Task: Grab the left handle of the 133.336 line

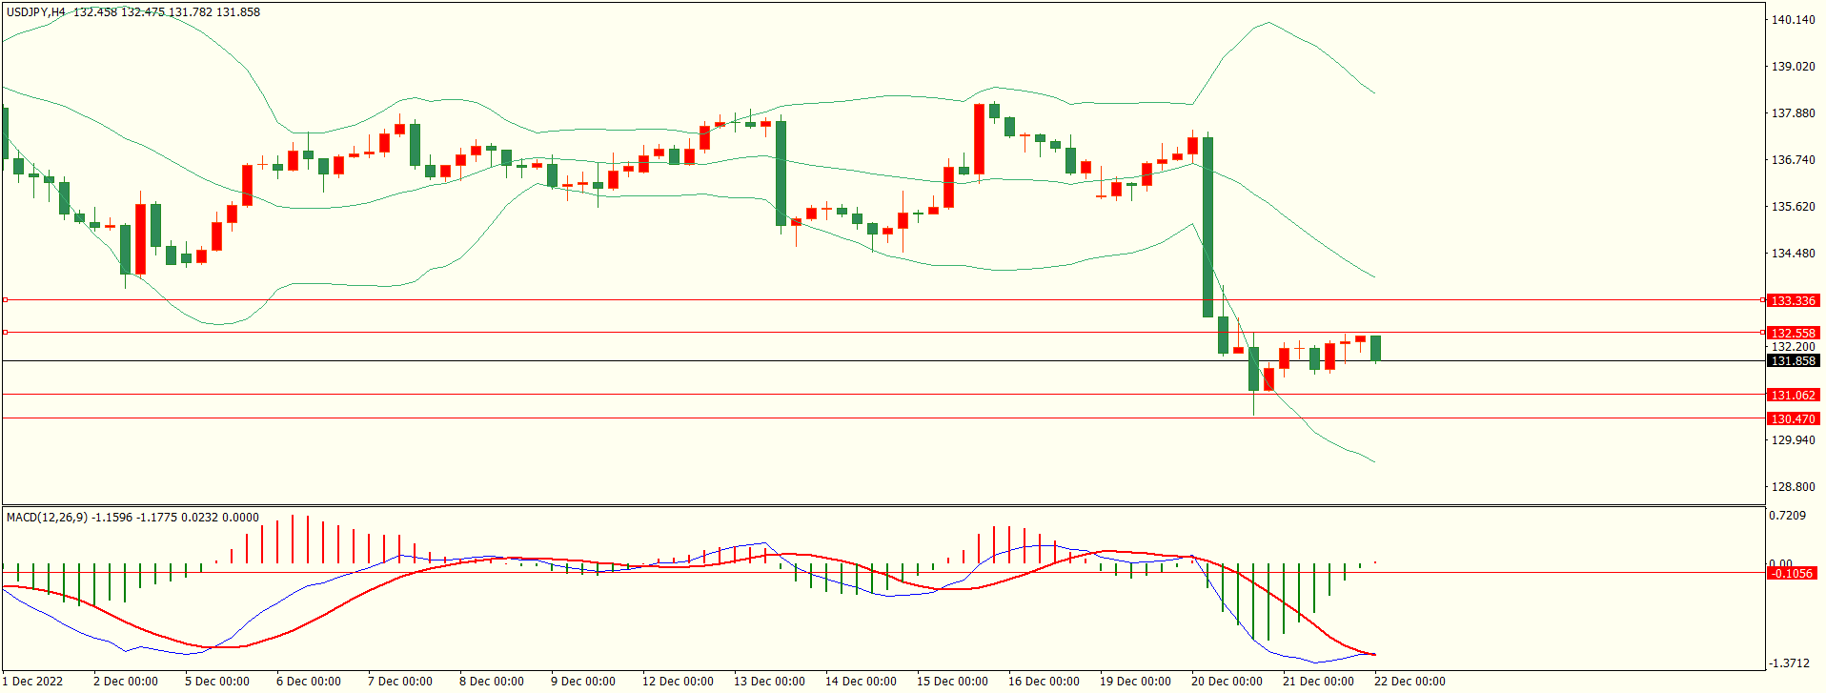Action: tap(5, 300)
